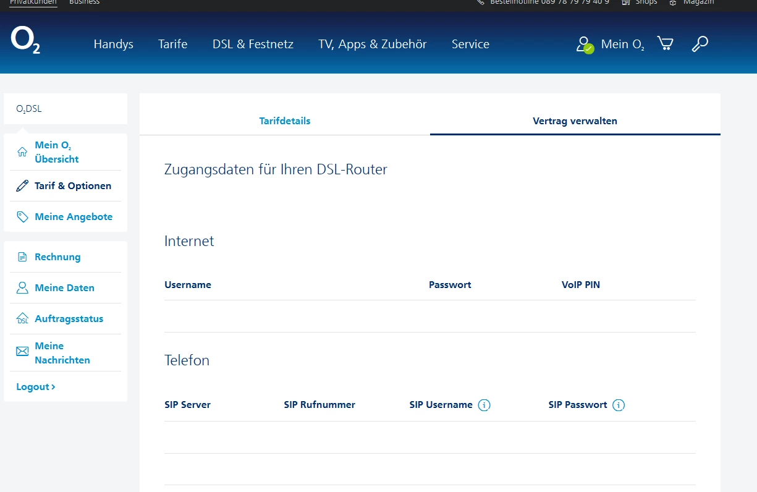Check the Auftragsstatus page
The image size is (757, 492).
[69, 319]
